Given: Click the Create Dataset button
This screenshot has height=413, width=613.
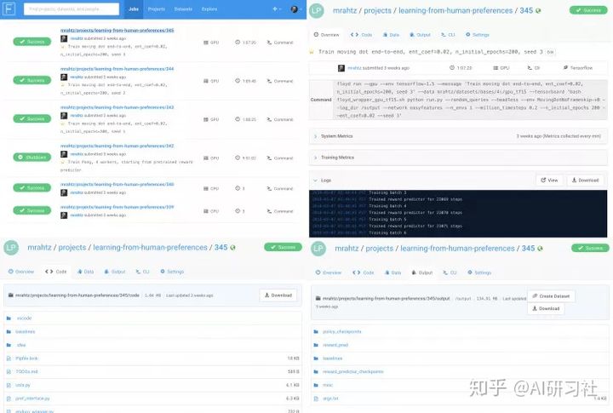Looking at the screenshot, I should tap(551, 296).
